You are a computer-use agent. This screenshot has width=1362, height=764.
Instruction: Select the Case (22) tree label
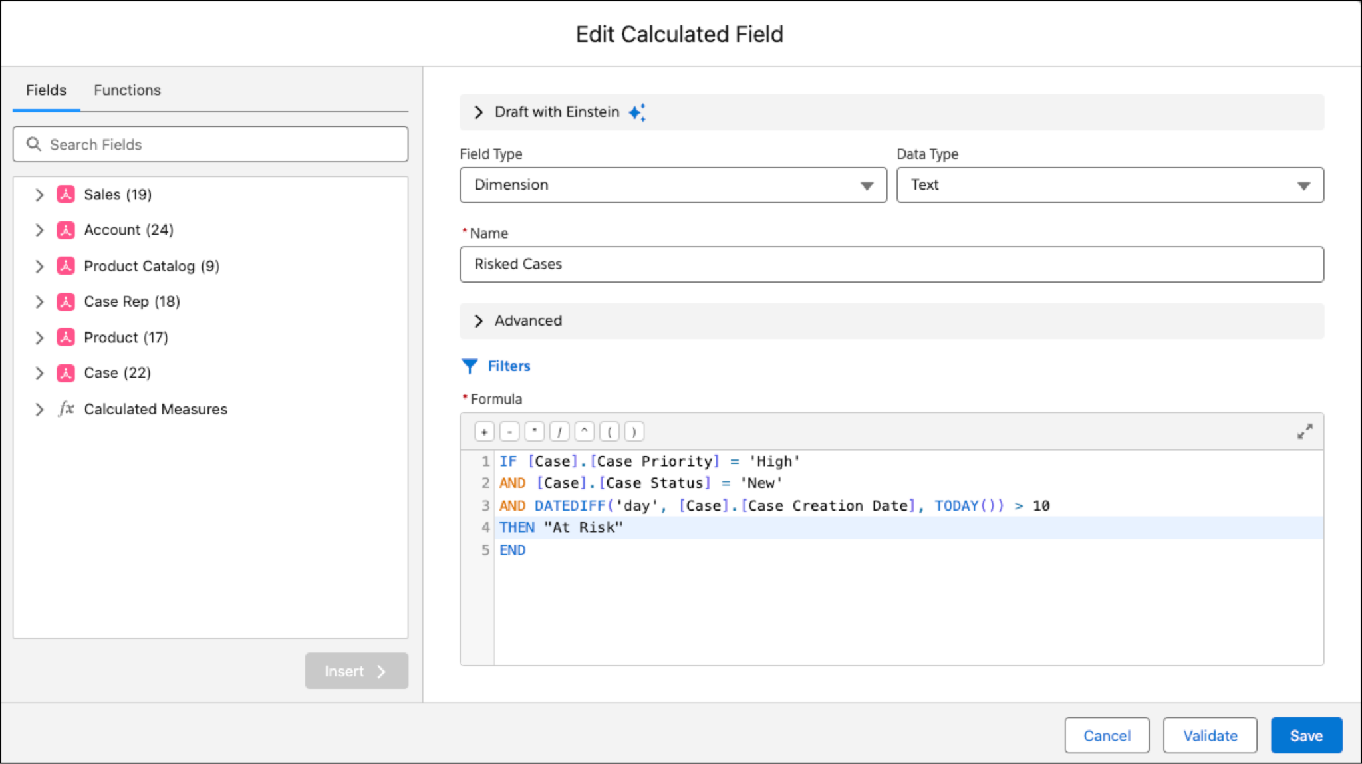[118, 373]
